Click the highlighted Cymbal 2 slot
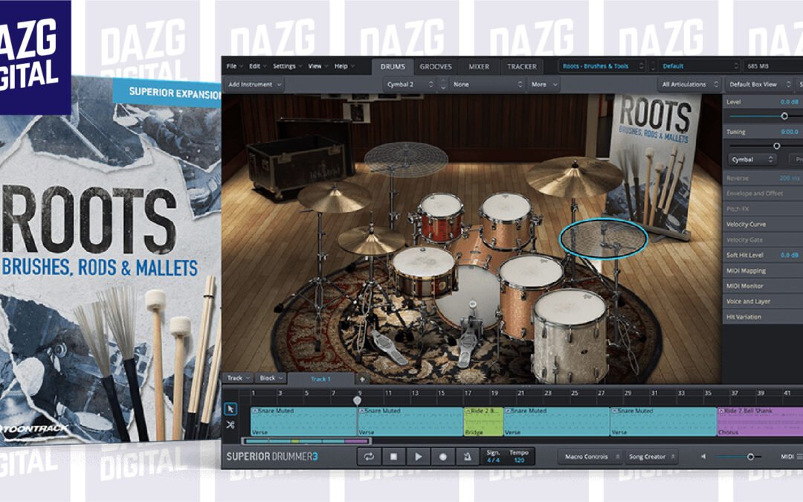The width and height of the screenshot is (803, 502). (604, 238)
